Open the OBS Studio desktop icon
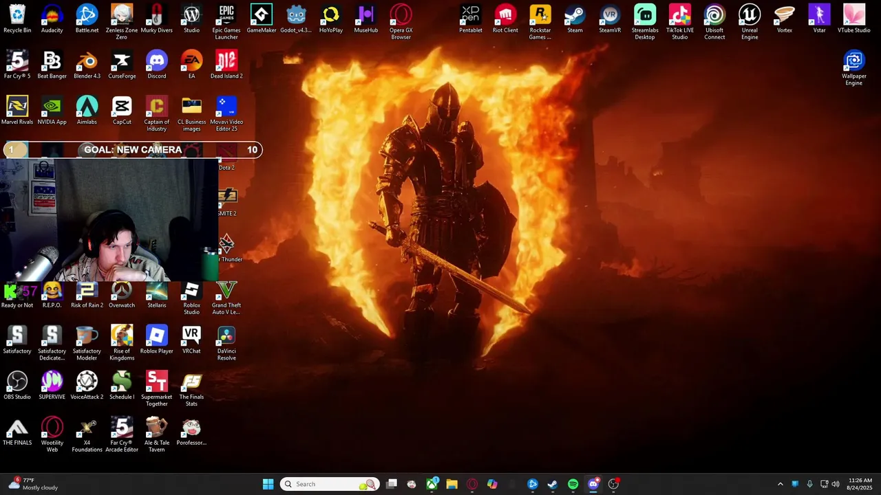The height and width of the screenshot is (495, 881). click(17, 386)
